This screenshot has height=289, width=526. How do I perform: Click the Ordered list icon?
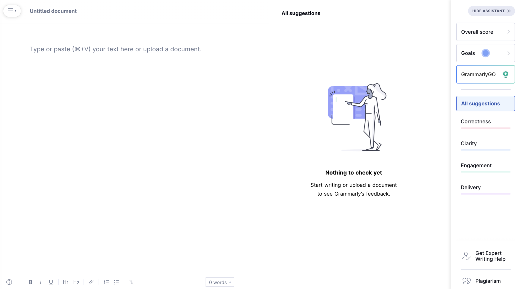106,282
